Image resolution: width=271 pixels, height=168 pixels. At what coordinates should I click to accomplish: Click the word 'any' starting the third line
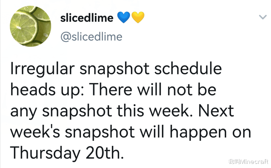click(24, 112)
